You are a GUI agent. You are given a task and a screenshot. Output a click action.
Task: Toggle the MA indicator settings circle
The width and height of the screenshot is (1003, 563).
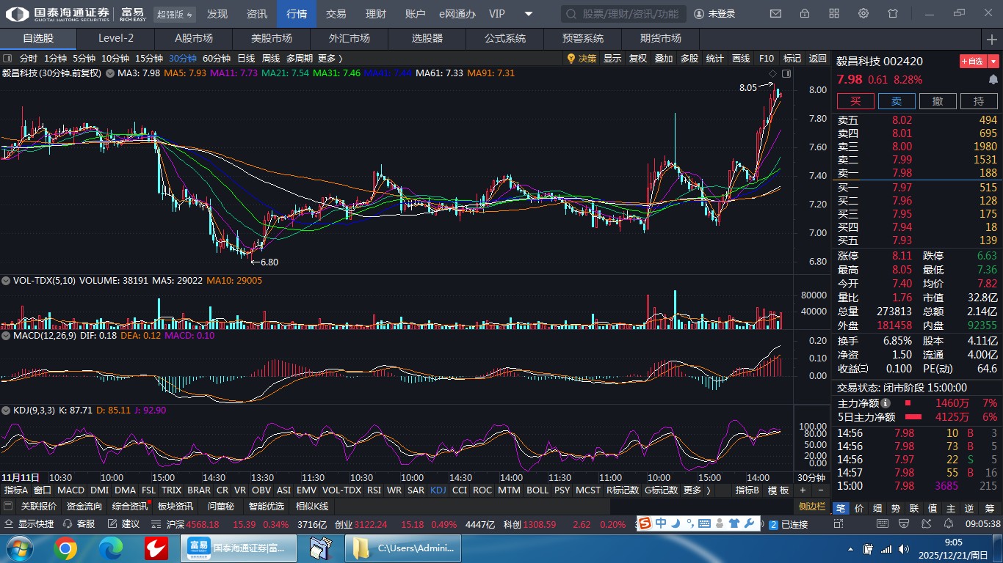click(x=110, y=73)
